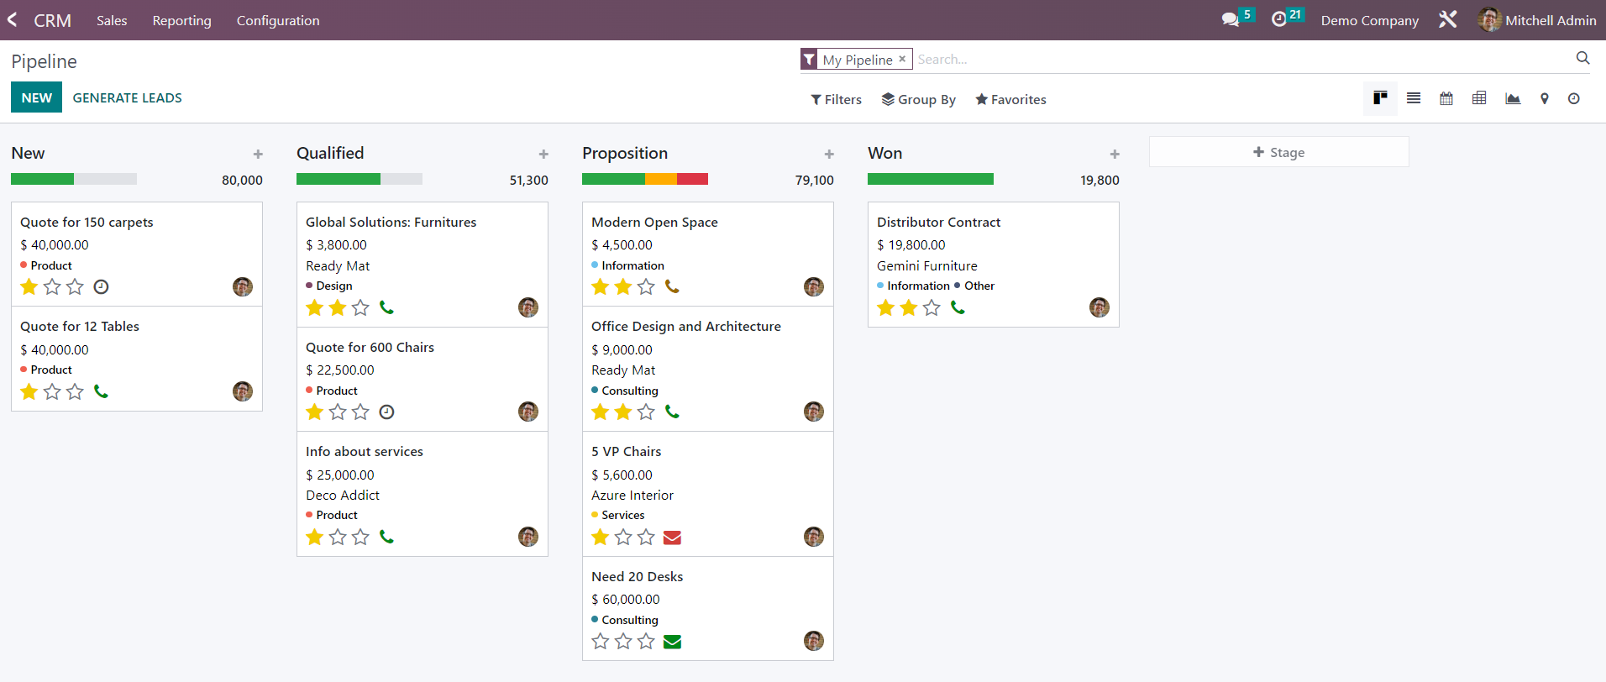Expand the Filters dropdown

pyautogui.click(x=836, y=99)
